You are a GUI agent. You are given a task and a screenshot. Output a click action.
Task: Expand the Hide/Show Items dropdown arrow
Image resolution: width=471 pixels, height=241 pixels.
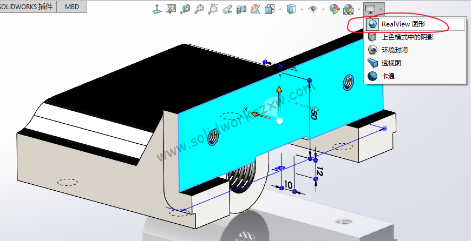point(324,10)
